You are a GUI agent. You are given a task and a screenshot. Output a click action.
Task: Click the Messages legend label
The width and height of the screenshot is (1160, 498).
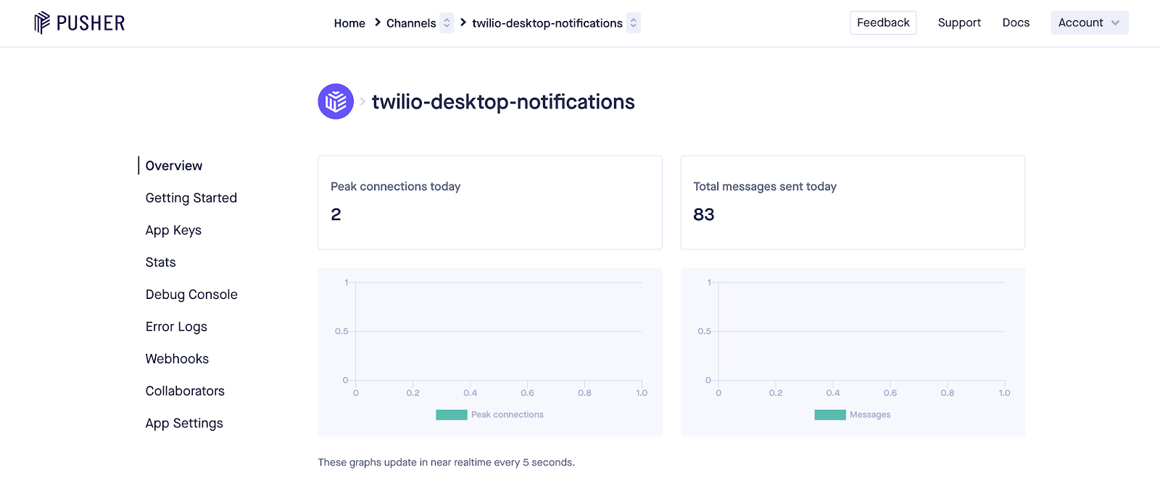click(x=870, y=415)
